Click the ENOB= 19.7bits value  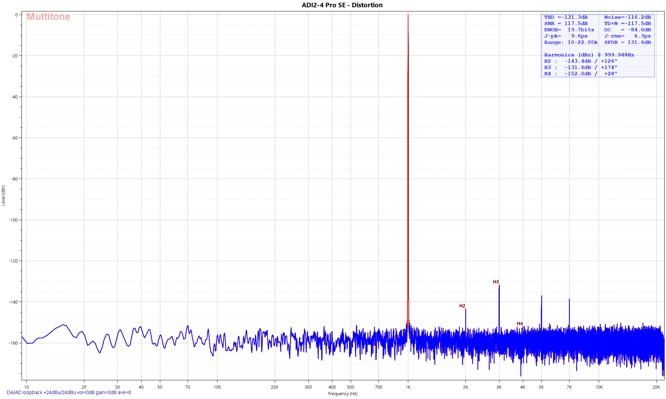click(569, 29)
